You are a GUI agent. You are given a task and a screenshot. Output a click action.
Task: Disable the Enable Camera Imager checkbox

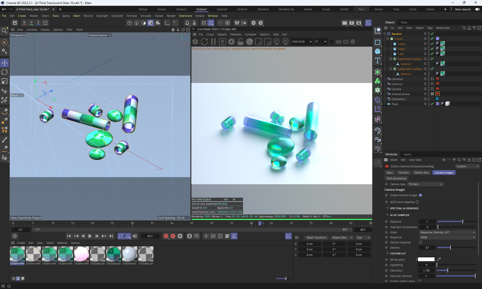[x=420, y=195]
